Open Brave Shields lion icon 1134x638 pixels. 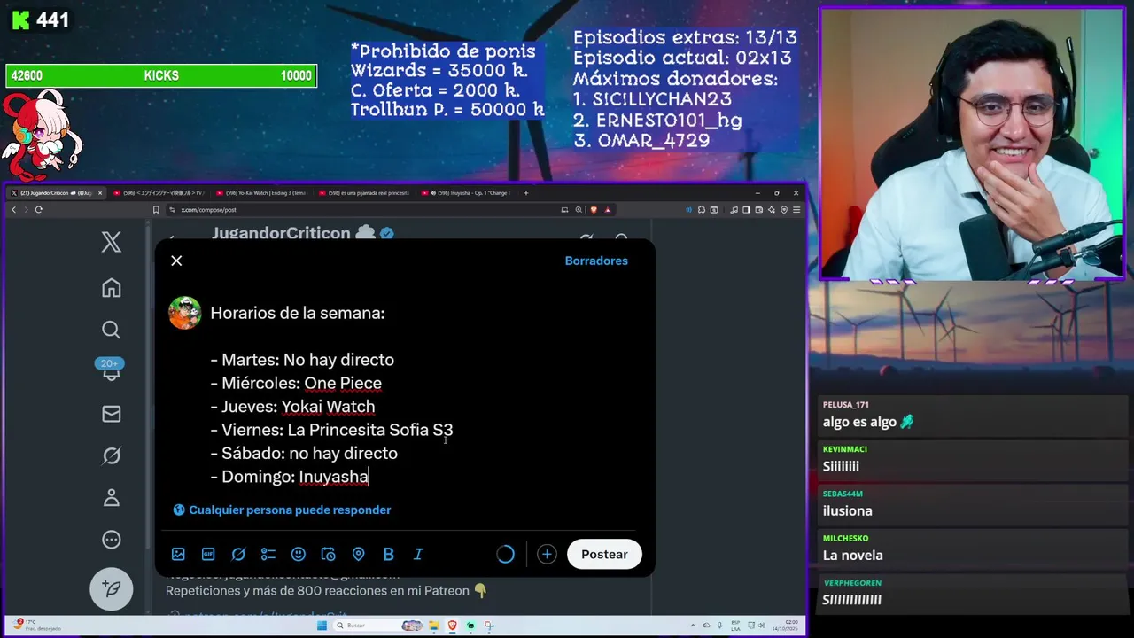coord(594,210)
